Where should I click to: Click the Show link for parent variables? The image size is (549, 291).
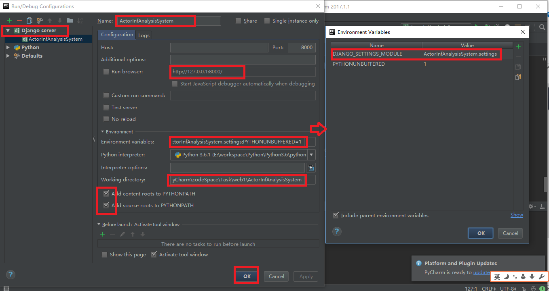point(517,215)
